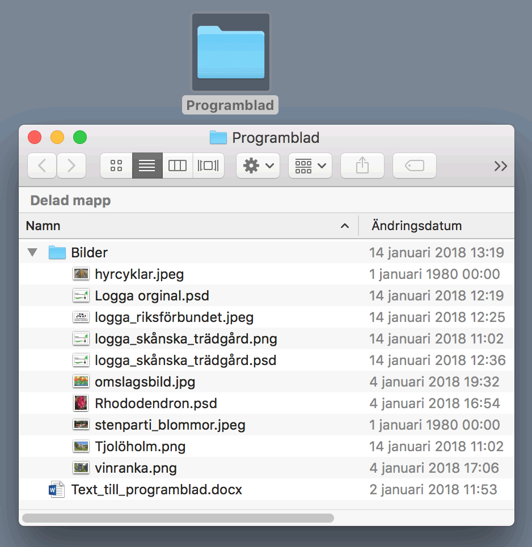This screenshot has width=532, height=547.
Task: Open the gear Action menu
Action: coord(258,166)
